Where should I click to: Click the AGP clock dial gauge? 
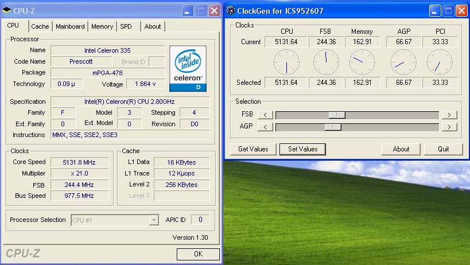403,62
